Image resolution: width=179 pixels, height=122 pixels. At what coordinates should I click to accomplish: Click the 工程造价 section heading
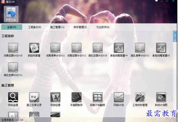(8, 36)
